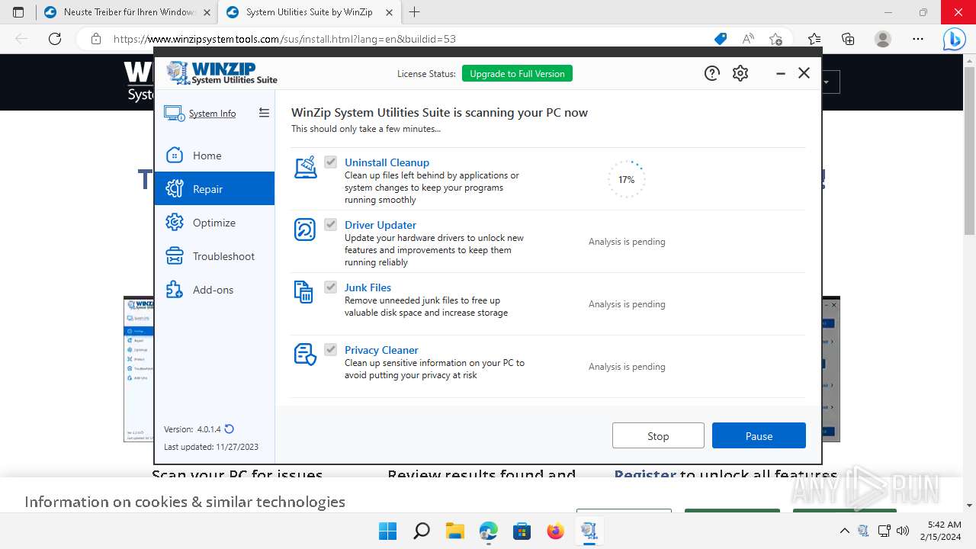Click the browser address bar URL

[284, 39]
